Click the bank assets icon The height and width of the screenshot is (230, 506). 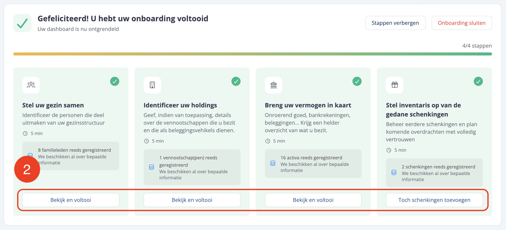pyautogui.click(x=274, y=85)
